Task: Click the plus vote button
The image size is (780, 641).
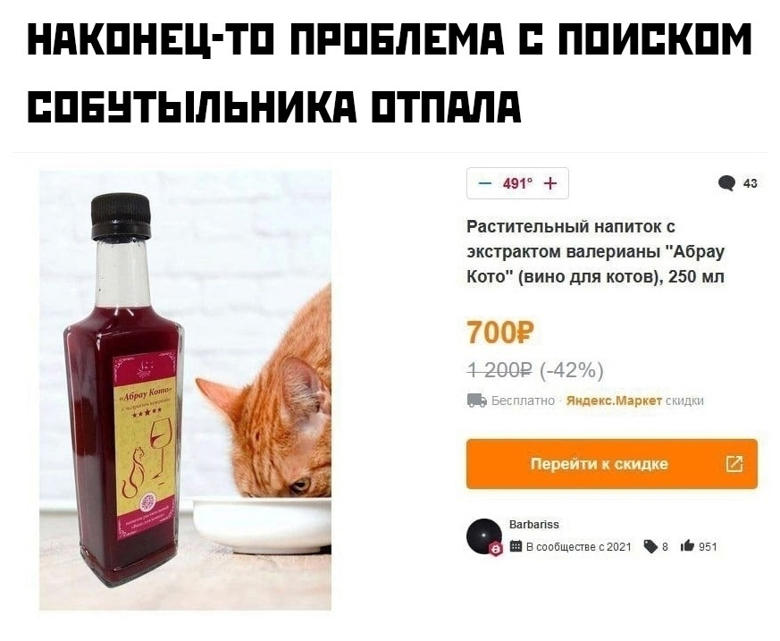Action: (550, 183)
